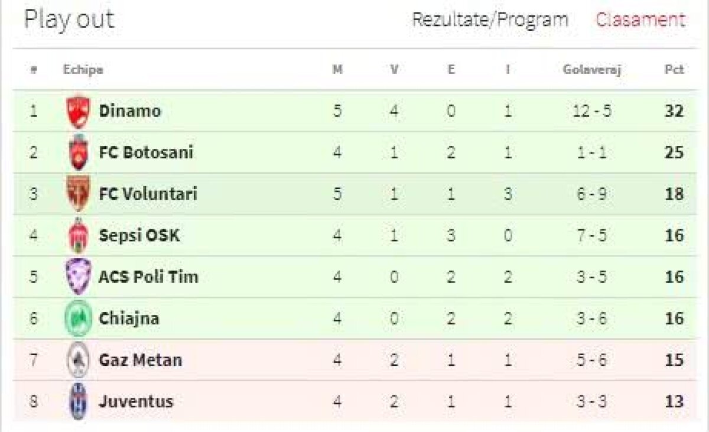
Task: Click the Echipa column header
Action: coord(83,70)
